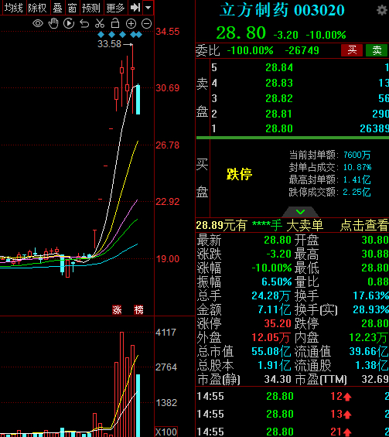Click the last blue diamond event marker

(138, 35)
